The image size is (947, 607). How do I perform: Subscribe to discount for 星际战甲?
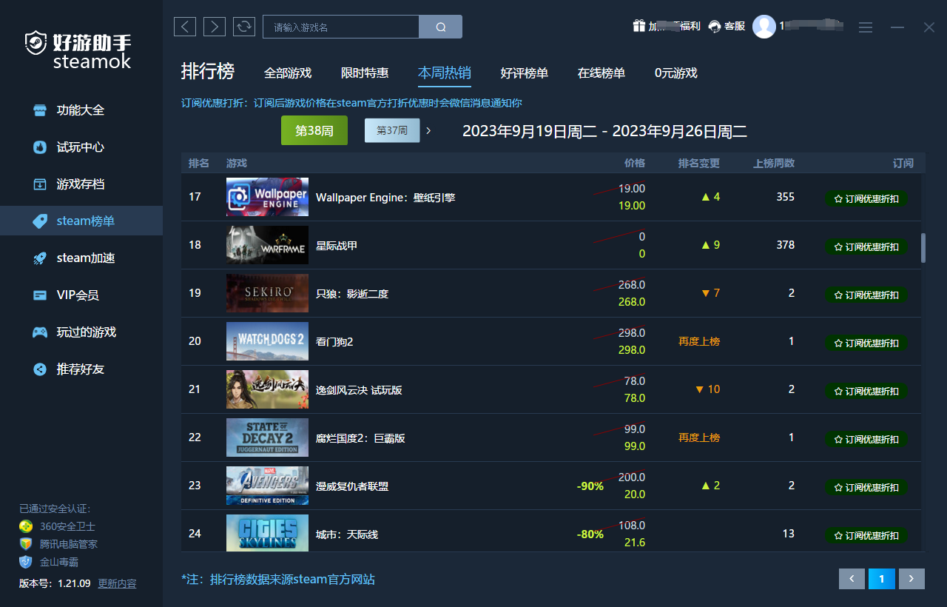click(866, 247)
